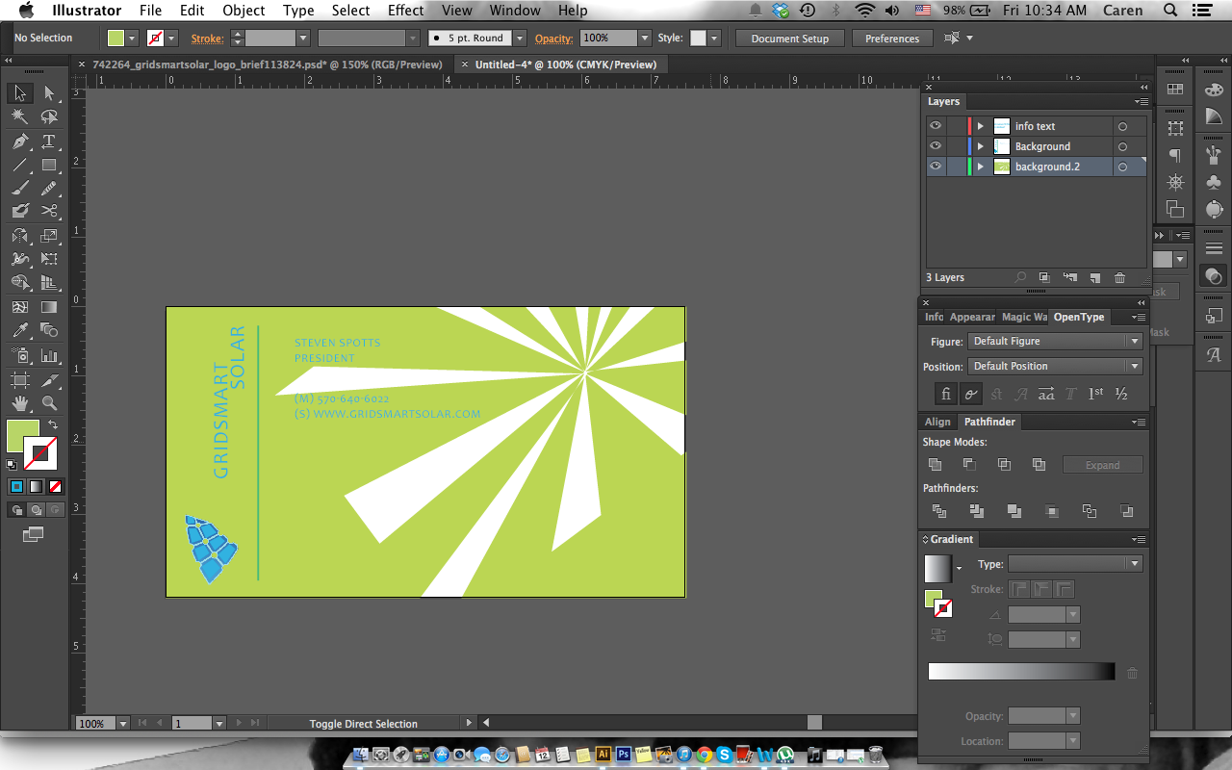Switch to the Align tab

(937, 422)
